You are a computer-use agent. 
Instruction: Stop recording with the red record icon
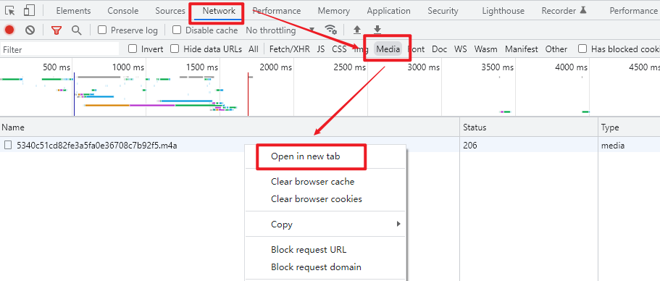pos(9,30)
